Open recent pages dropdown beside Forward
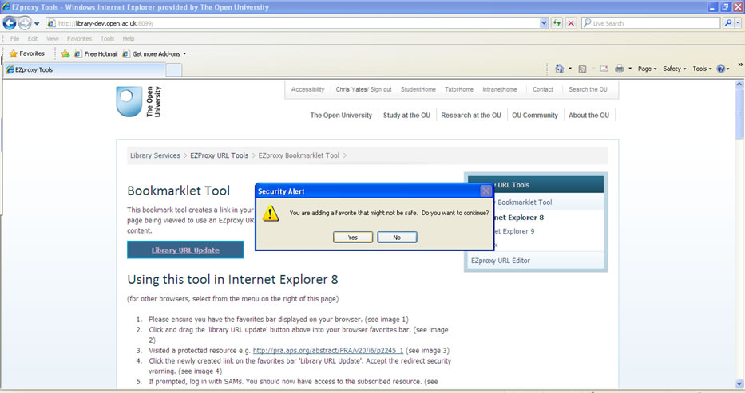The width and height of the screenshot is (745, 393). pos(37,23)
